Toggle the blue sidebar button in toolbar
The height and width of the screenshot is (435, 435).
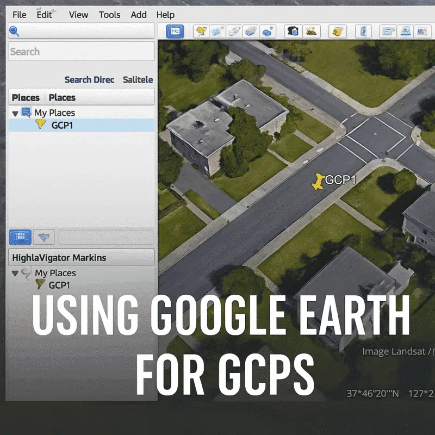tap(175, 32)
